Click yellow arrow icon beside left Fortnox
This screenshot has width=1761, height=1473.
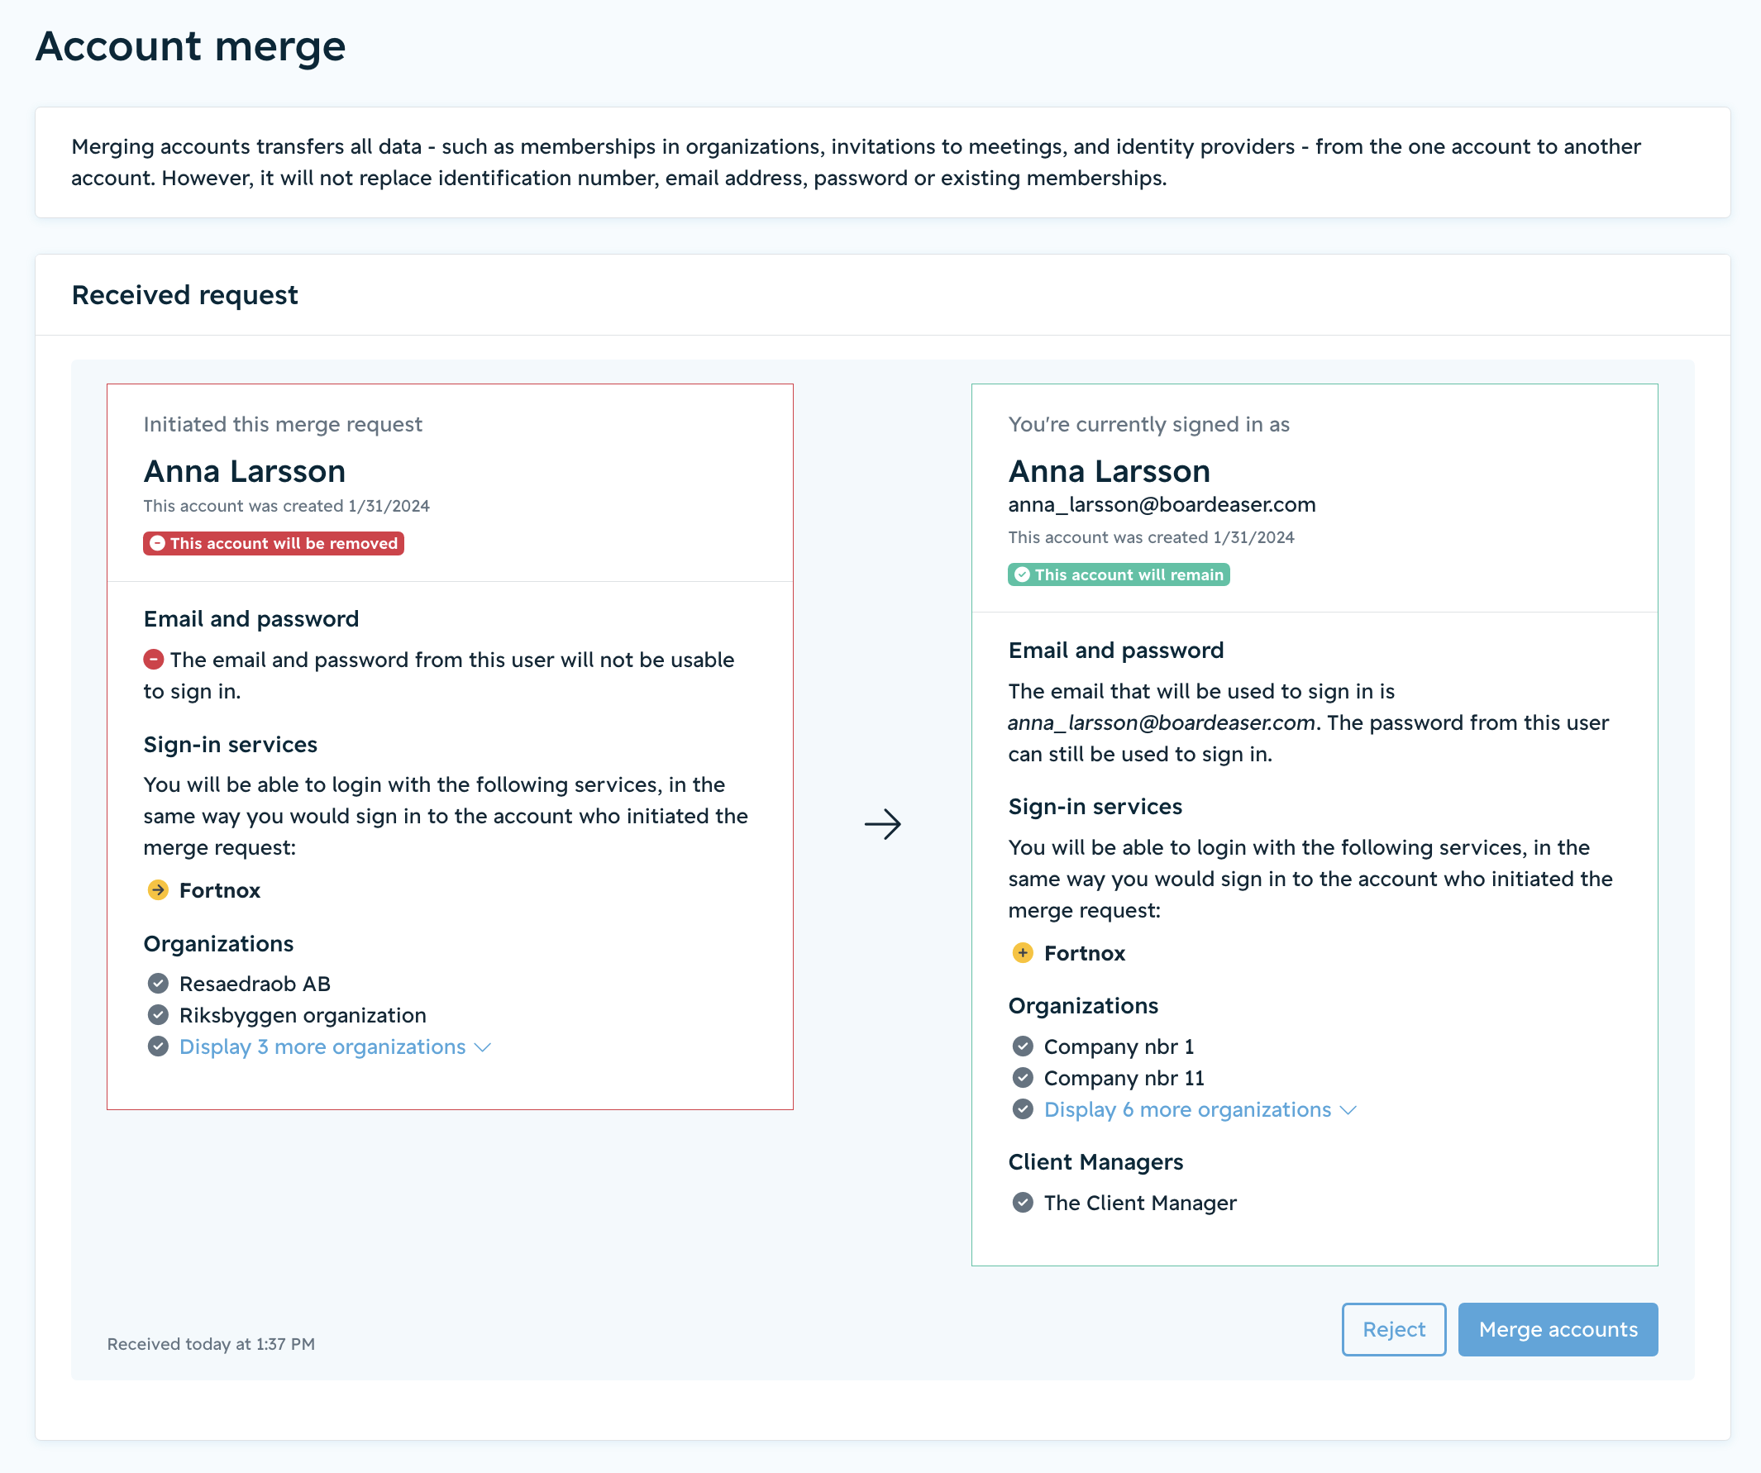[x=158, y=889]
